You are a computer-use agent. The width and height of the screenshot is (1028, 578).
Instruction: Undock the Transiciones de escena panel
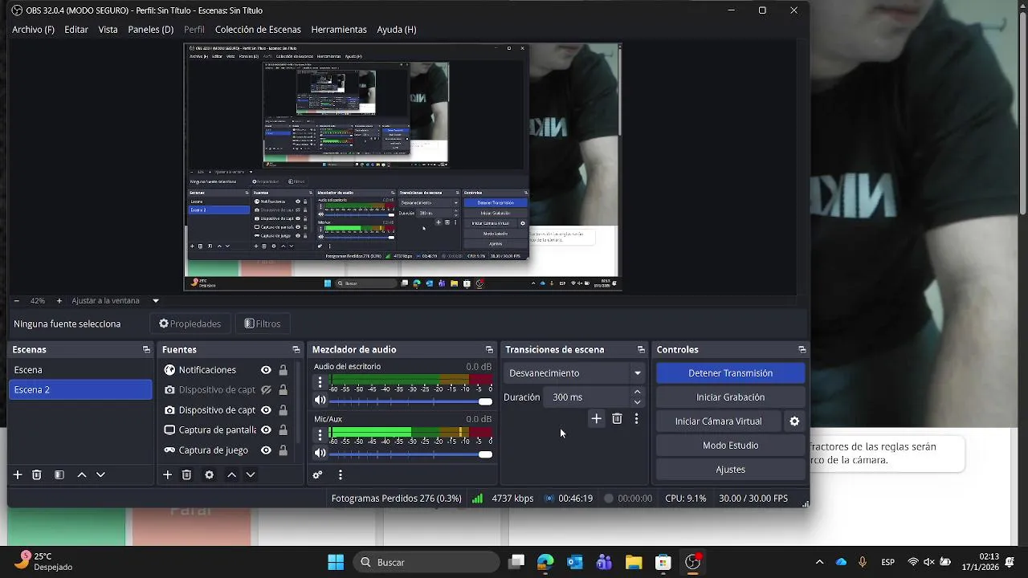click(x=641, y=349)
